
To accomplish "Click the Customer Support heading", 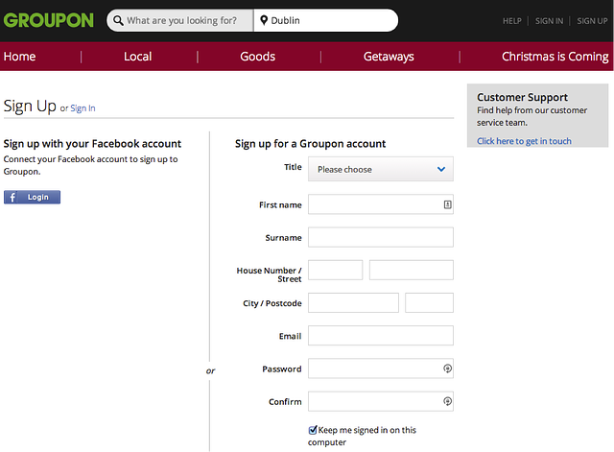I will [522, 97].
